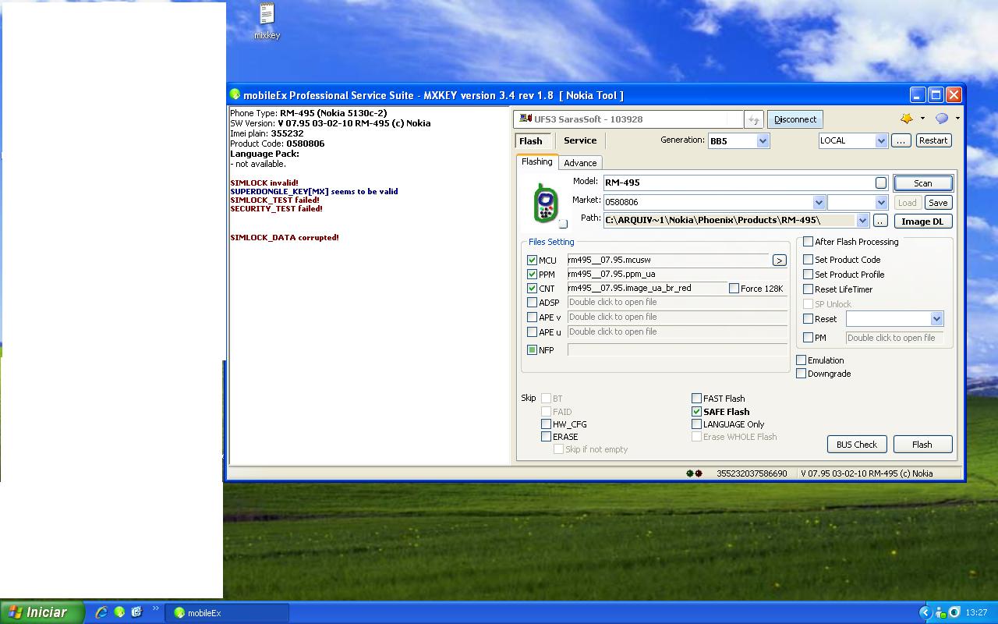Viewport: 998px width, 624px height.
Task: Check Set Product Code option
Action: tap(808, 260)
